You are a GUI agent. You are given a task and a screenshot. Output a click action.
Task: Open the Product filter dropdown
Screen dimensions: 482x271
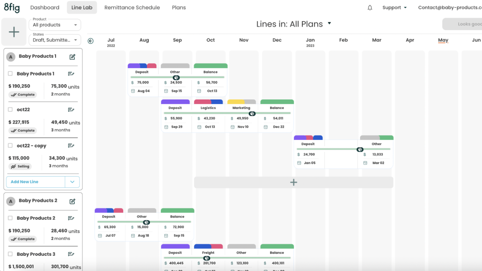[55, 25]
